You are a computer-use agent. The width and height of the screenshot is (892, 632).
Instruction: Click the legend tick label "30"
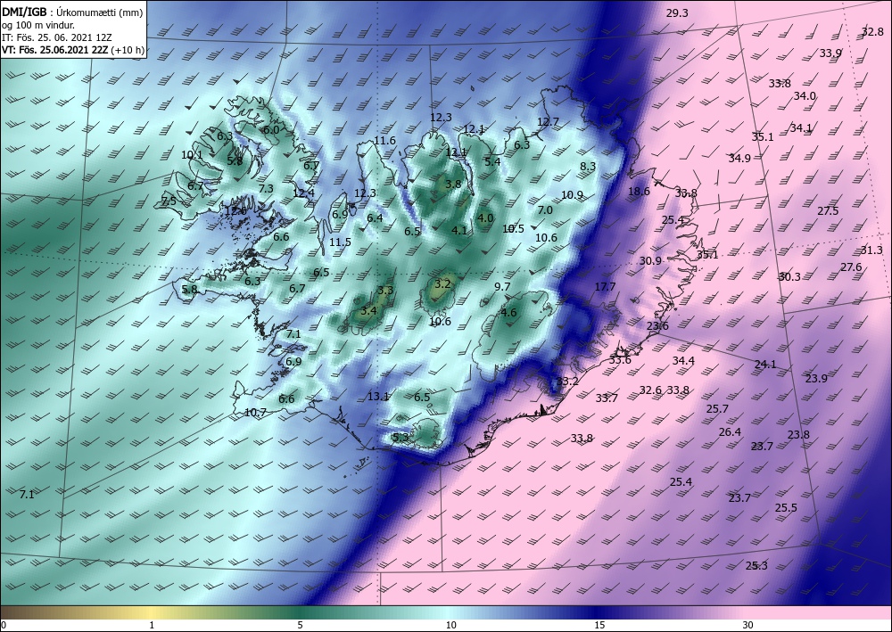[747, 626]
